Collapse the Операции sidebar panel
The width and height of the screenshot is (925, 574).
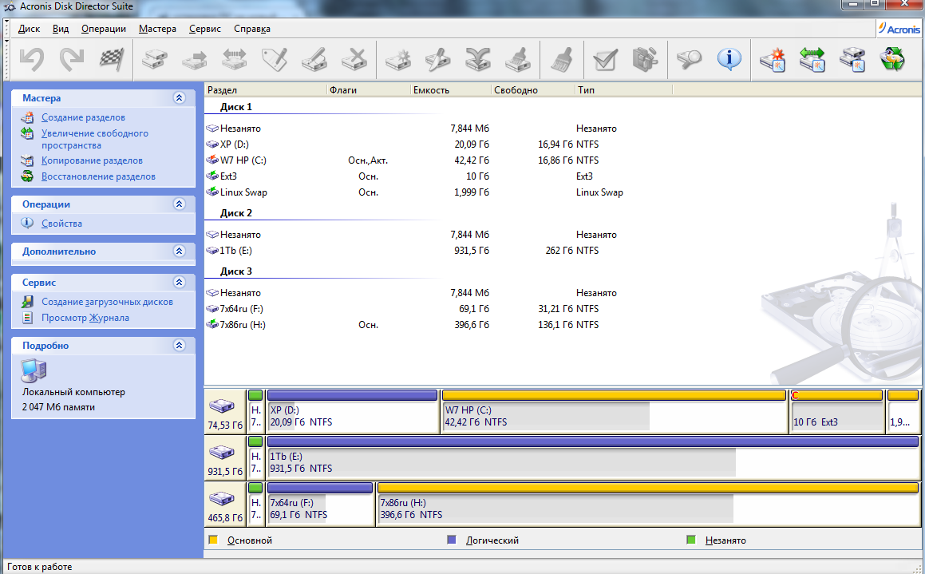point(180,204)
